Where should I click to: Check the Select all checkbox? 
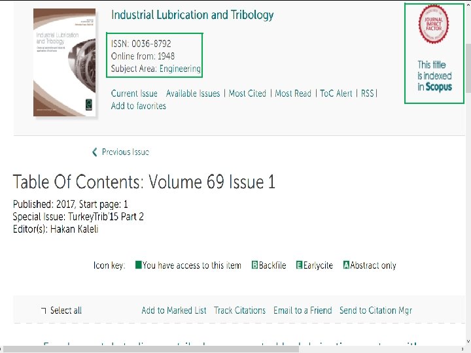pos(44,311)
